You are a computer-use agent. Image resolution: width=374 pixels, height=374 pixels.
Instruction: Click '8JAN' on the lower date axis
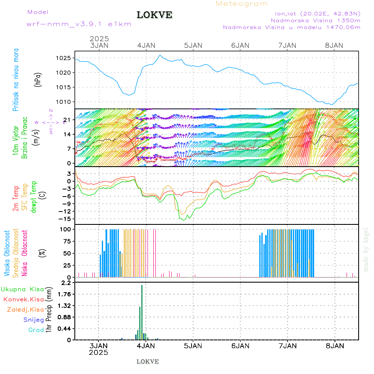[x=335, y=346]
